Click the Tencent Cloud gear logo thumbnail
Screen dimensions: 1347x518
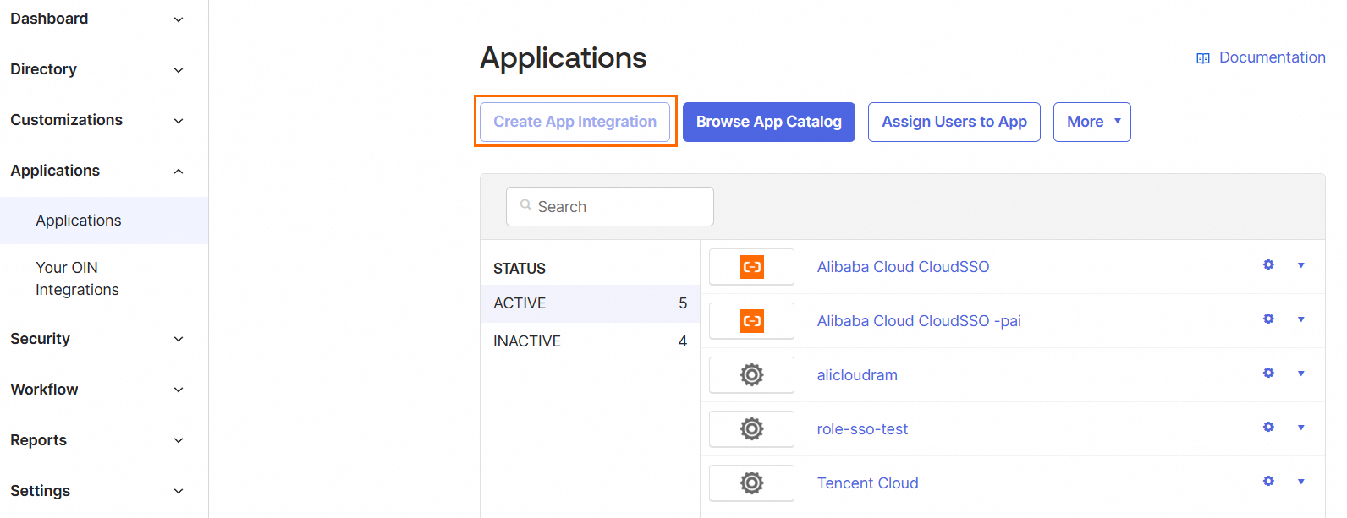pyautogui.click(x=751, y=483)
